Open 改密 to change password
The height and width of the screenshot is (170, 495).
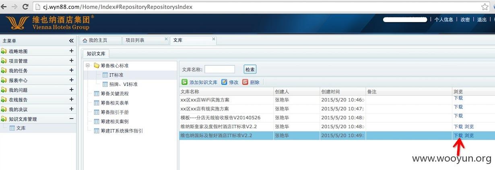(x=465, y=19)
